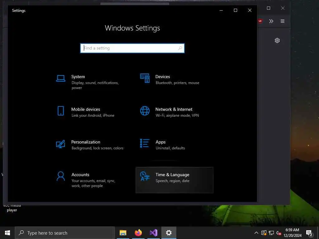Click "Wi-Fi, airplane mode, VPN" description

click(177, 115)
